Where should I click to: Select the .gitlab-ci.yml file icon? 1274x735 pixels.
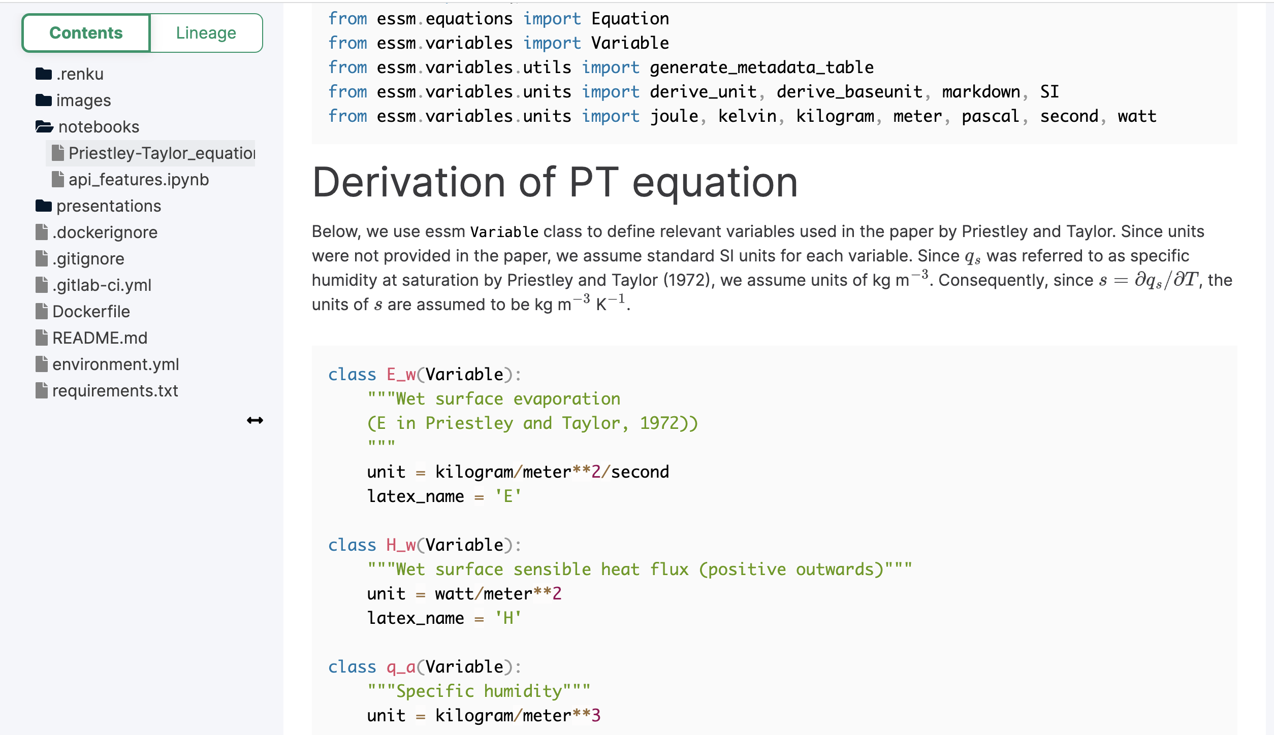coord(42,285)
